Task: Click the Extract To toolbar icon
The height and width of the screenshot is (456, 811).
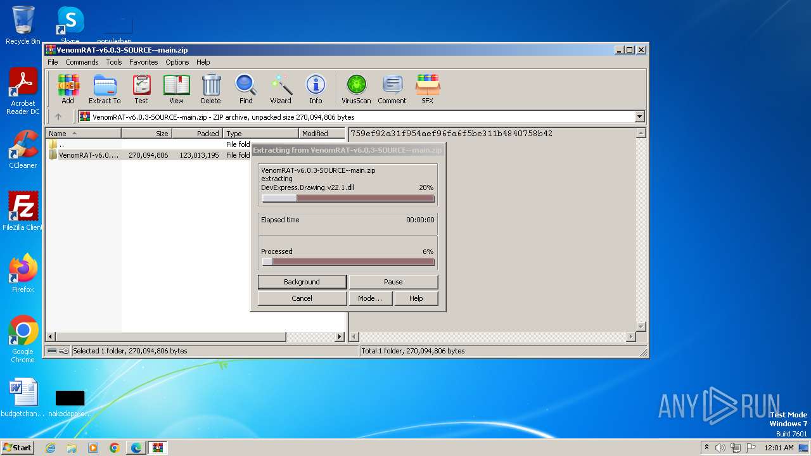Action: (105, 89)
